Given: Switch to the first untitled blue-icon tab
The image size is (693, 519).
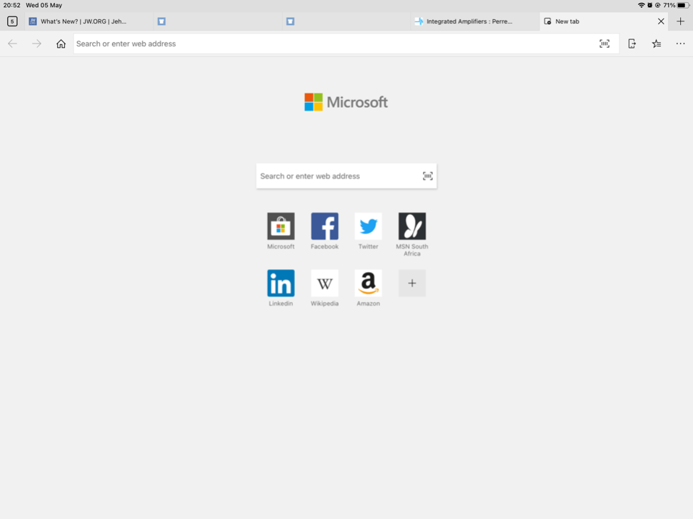Looking at the screenshot, I should coord(218,21).
